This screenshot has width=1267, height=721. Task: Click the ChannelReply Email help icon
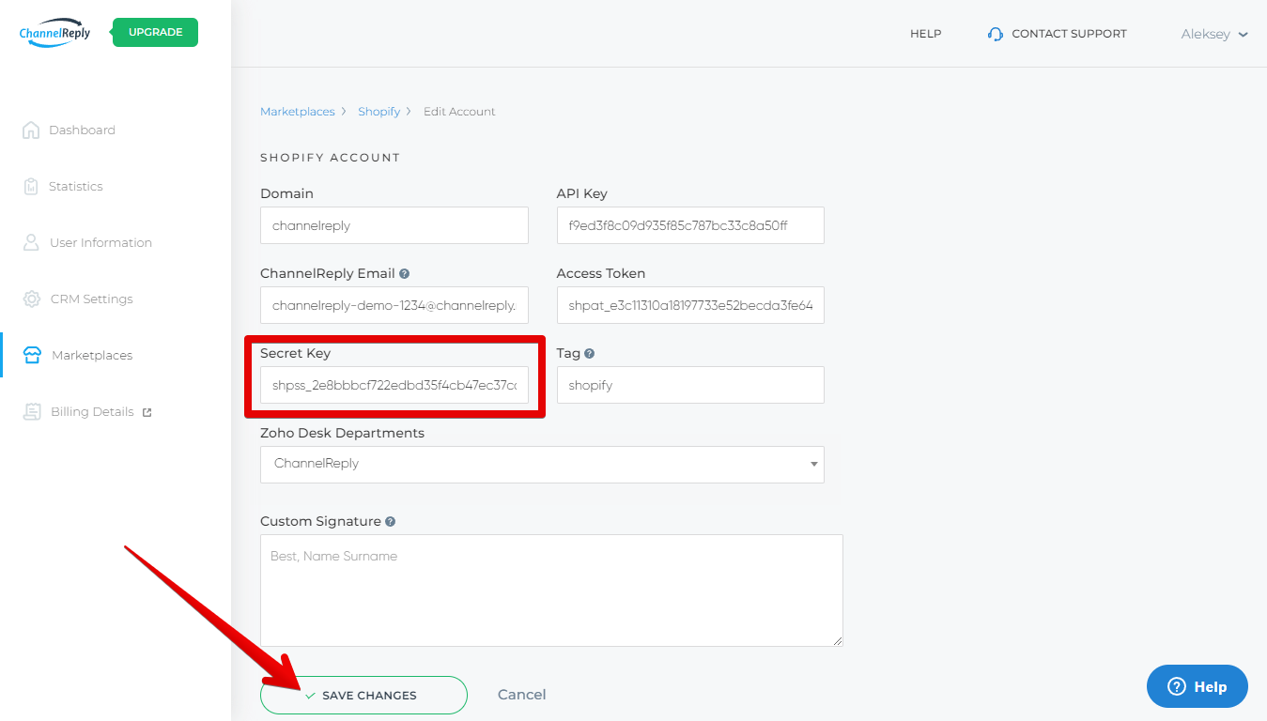point(404,274)
